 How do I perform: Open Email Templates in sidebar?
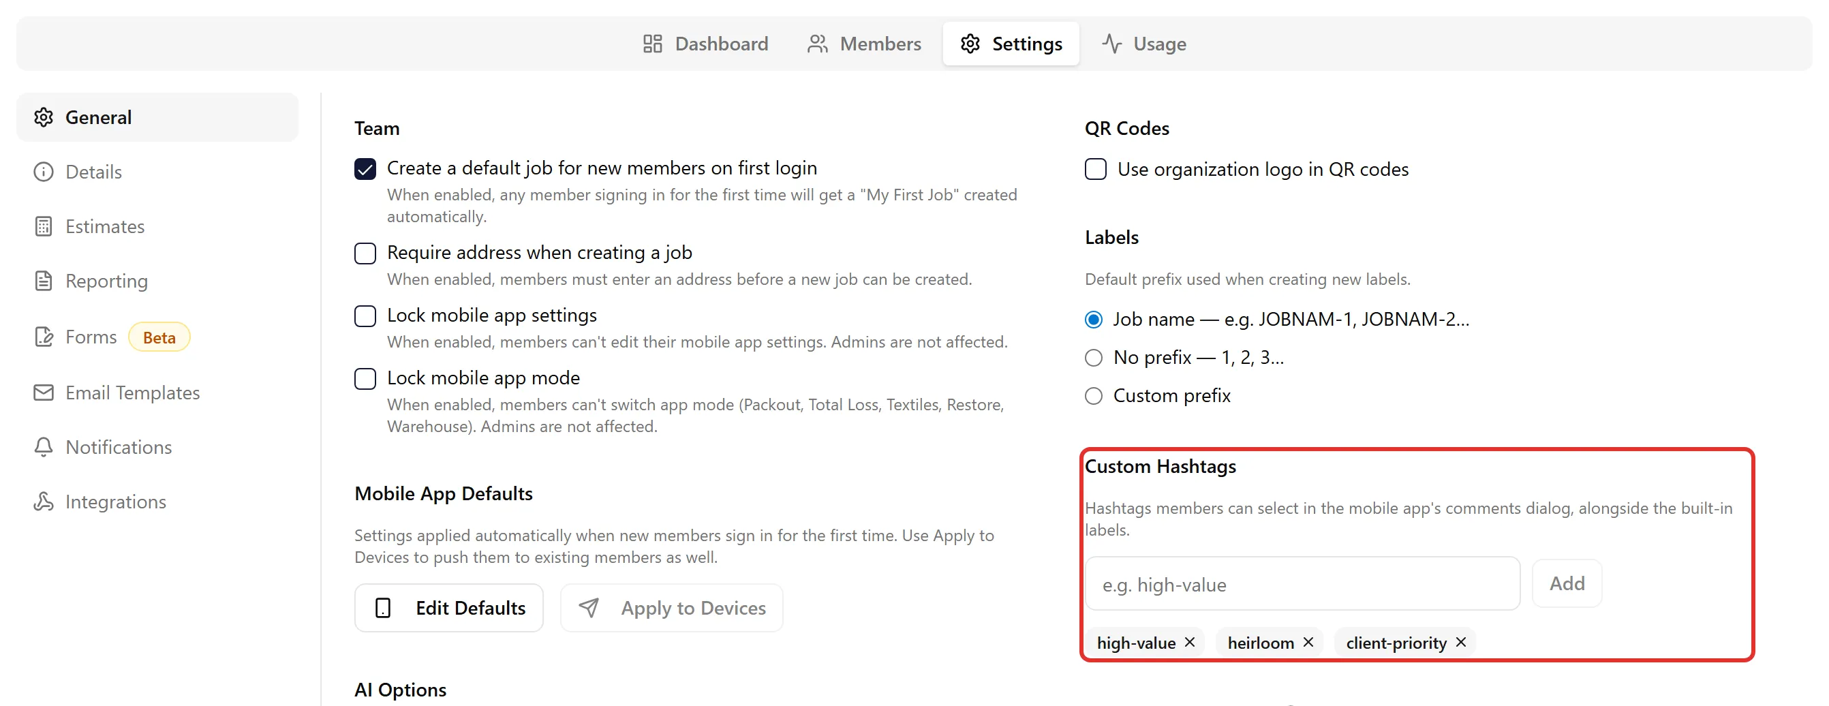click(157, 393)
